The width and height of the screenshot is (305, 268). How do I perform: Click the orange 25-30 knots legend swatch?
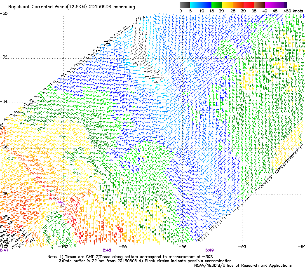[238, 5]
